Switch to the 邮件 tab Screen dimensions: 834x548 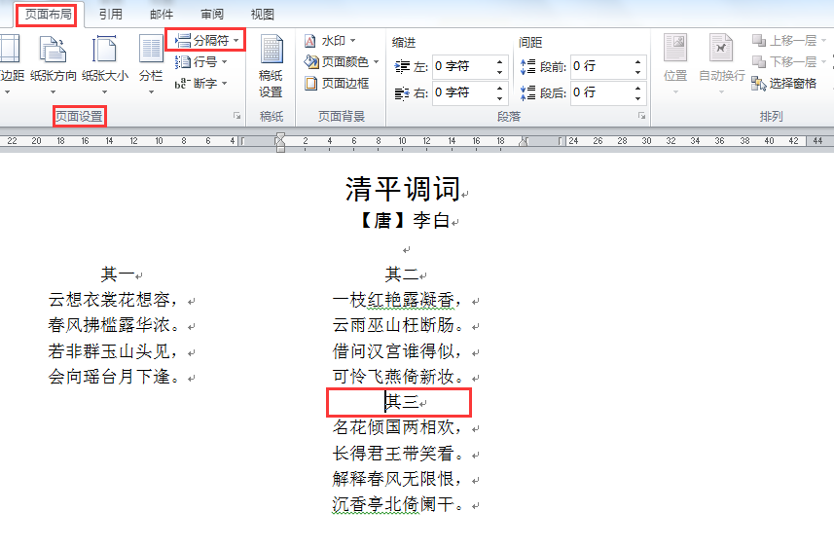coord(162,15)
